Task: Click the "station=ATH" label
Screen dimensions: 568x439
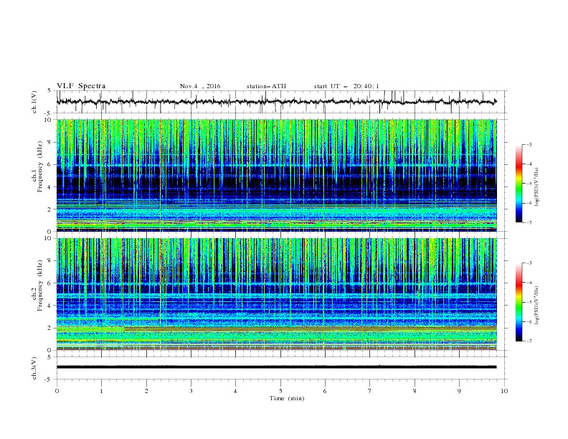Action: point(266,86)
